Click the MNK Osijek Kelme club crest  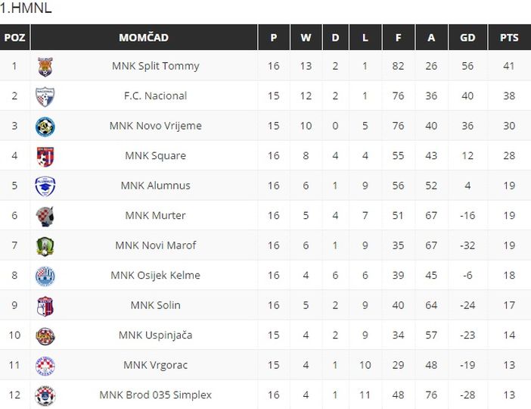tap(45, 276)
